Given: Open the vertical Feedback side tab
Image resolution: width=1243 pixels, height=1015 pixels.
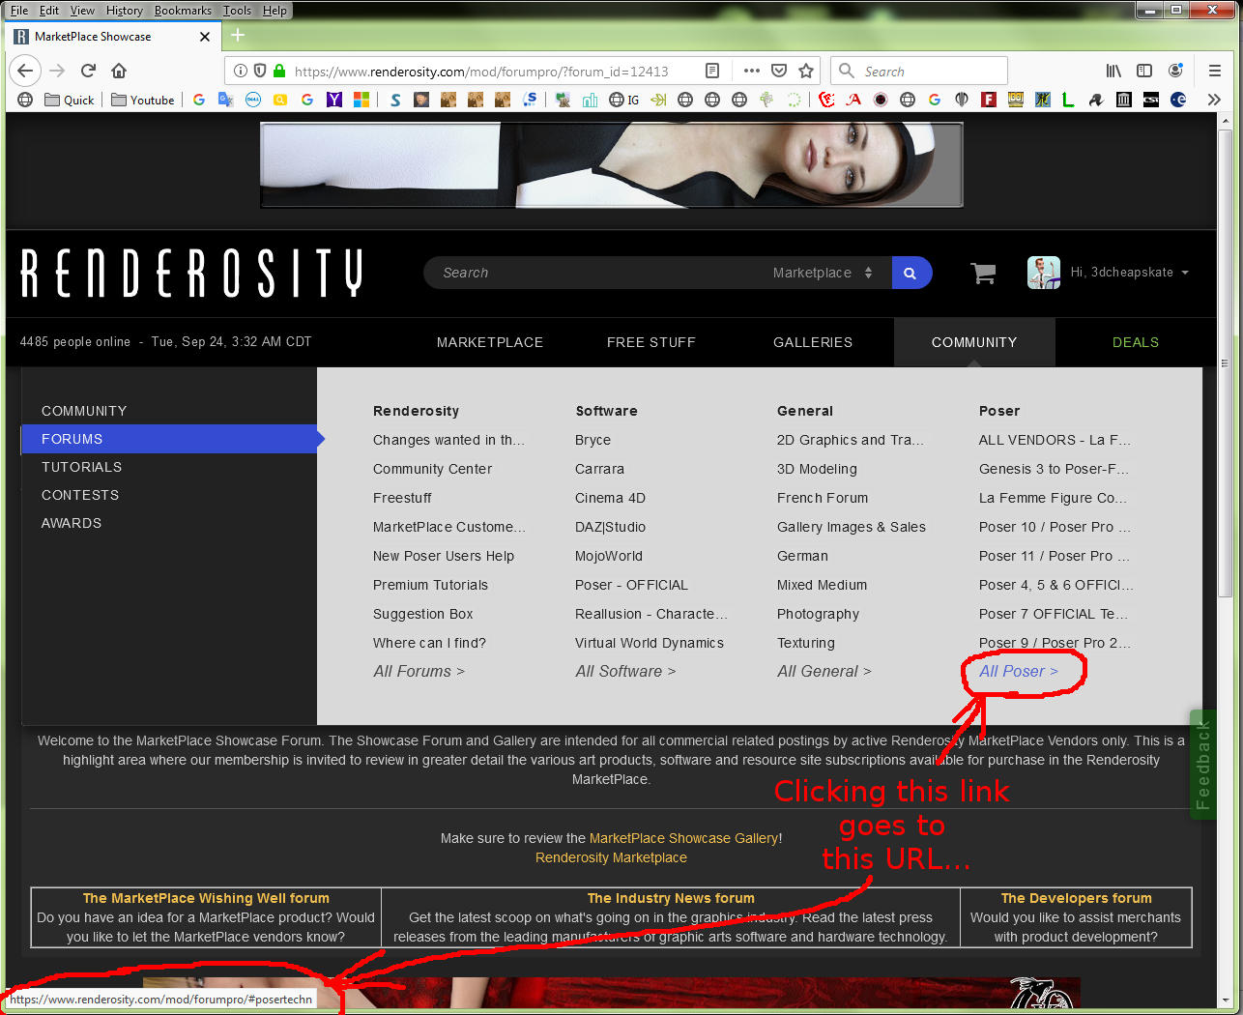Looking at the screenshot, I should (1202, 765).
